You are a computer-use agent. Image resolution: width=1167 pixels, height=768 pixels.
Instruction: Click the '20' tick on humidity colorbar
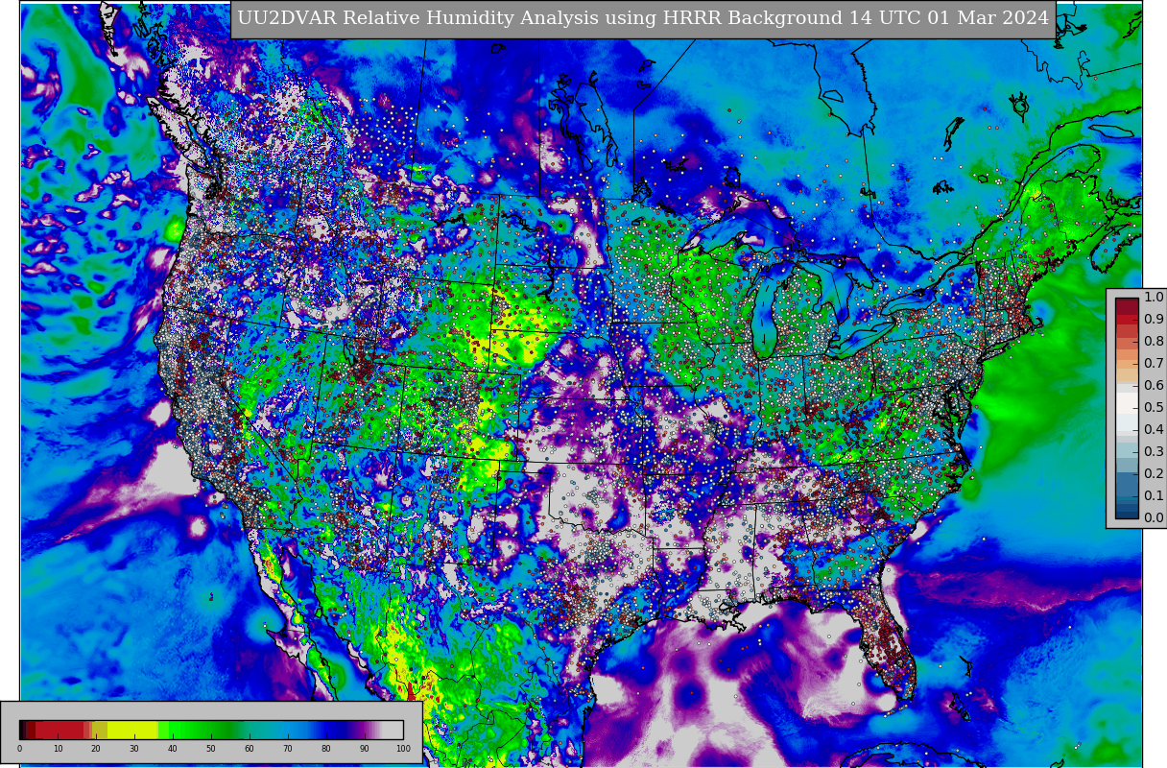96,749
